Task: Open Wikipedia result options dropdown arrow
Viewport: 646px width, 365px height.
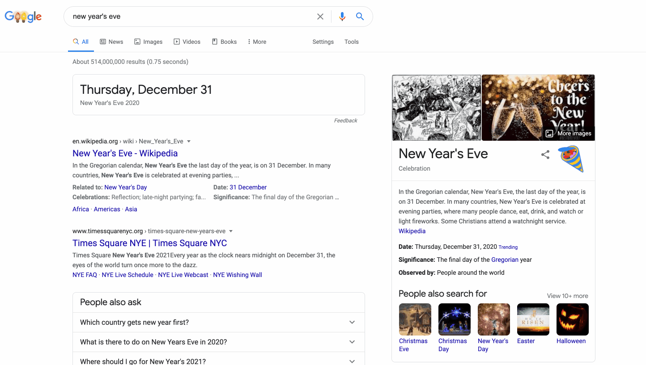Action: click(189, 141)
